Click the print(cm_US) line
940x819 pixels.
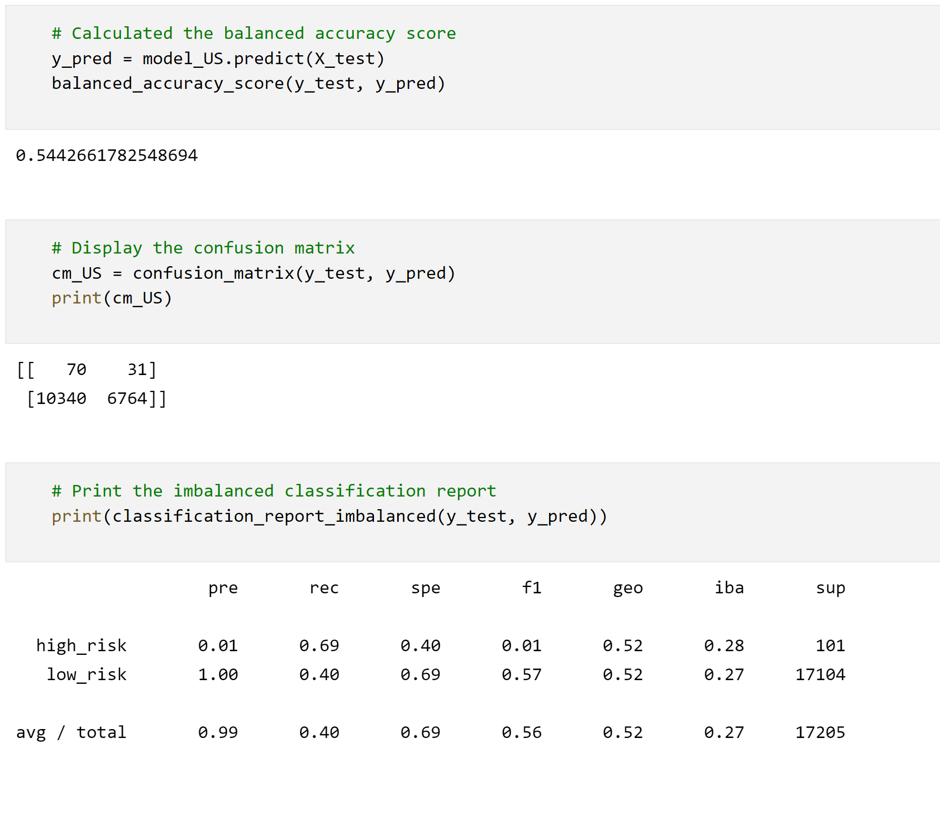click(x=112, y=298)
